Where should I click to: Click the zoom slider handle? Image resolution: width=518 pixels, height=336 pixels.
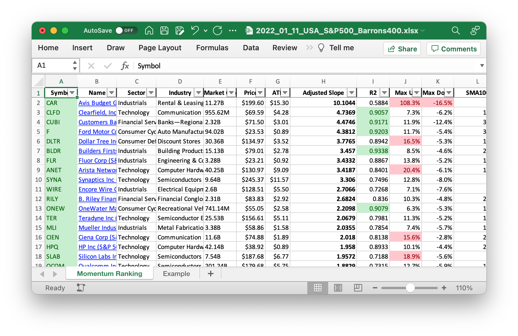coord(410,288)
